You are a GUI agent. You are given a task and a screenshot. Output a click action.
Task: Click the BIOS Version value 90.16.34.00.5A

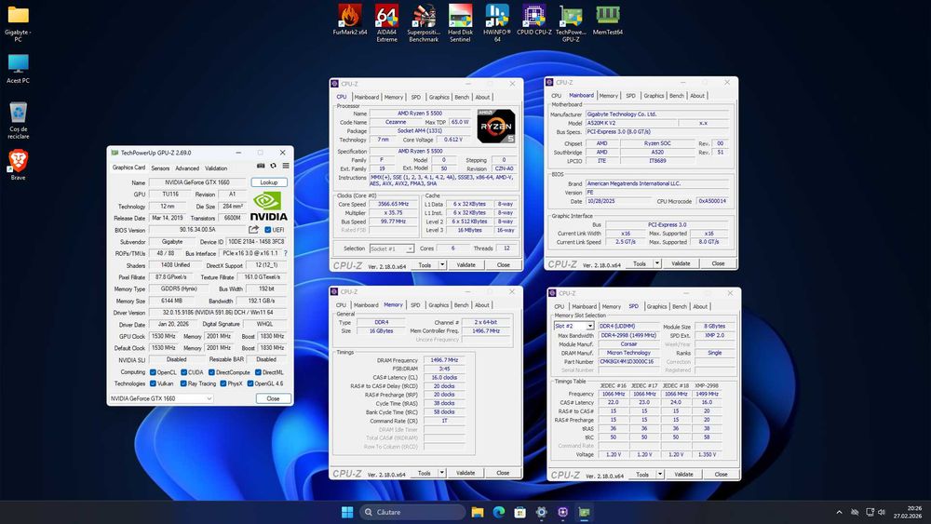pos(197,230)
